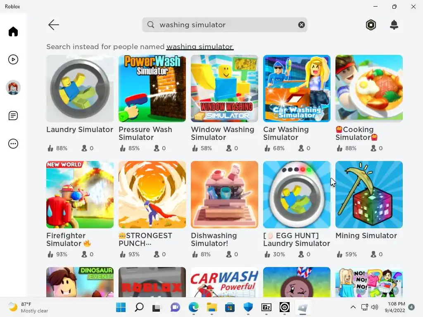Show hidden icons chevron in system tray
The height and width of the screenshot is (317, 423).
[353, 307]
